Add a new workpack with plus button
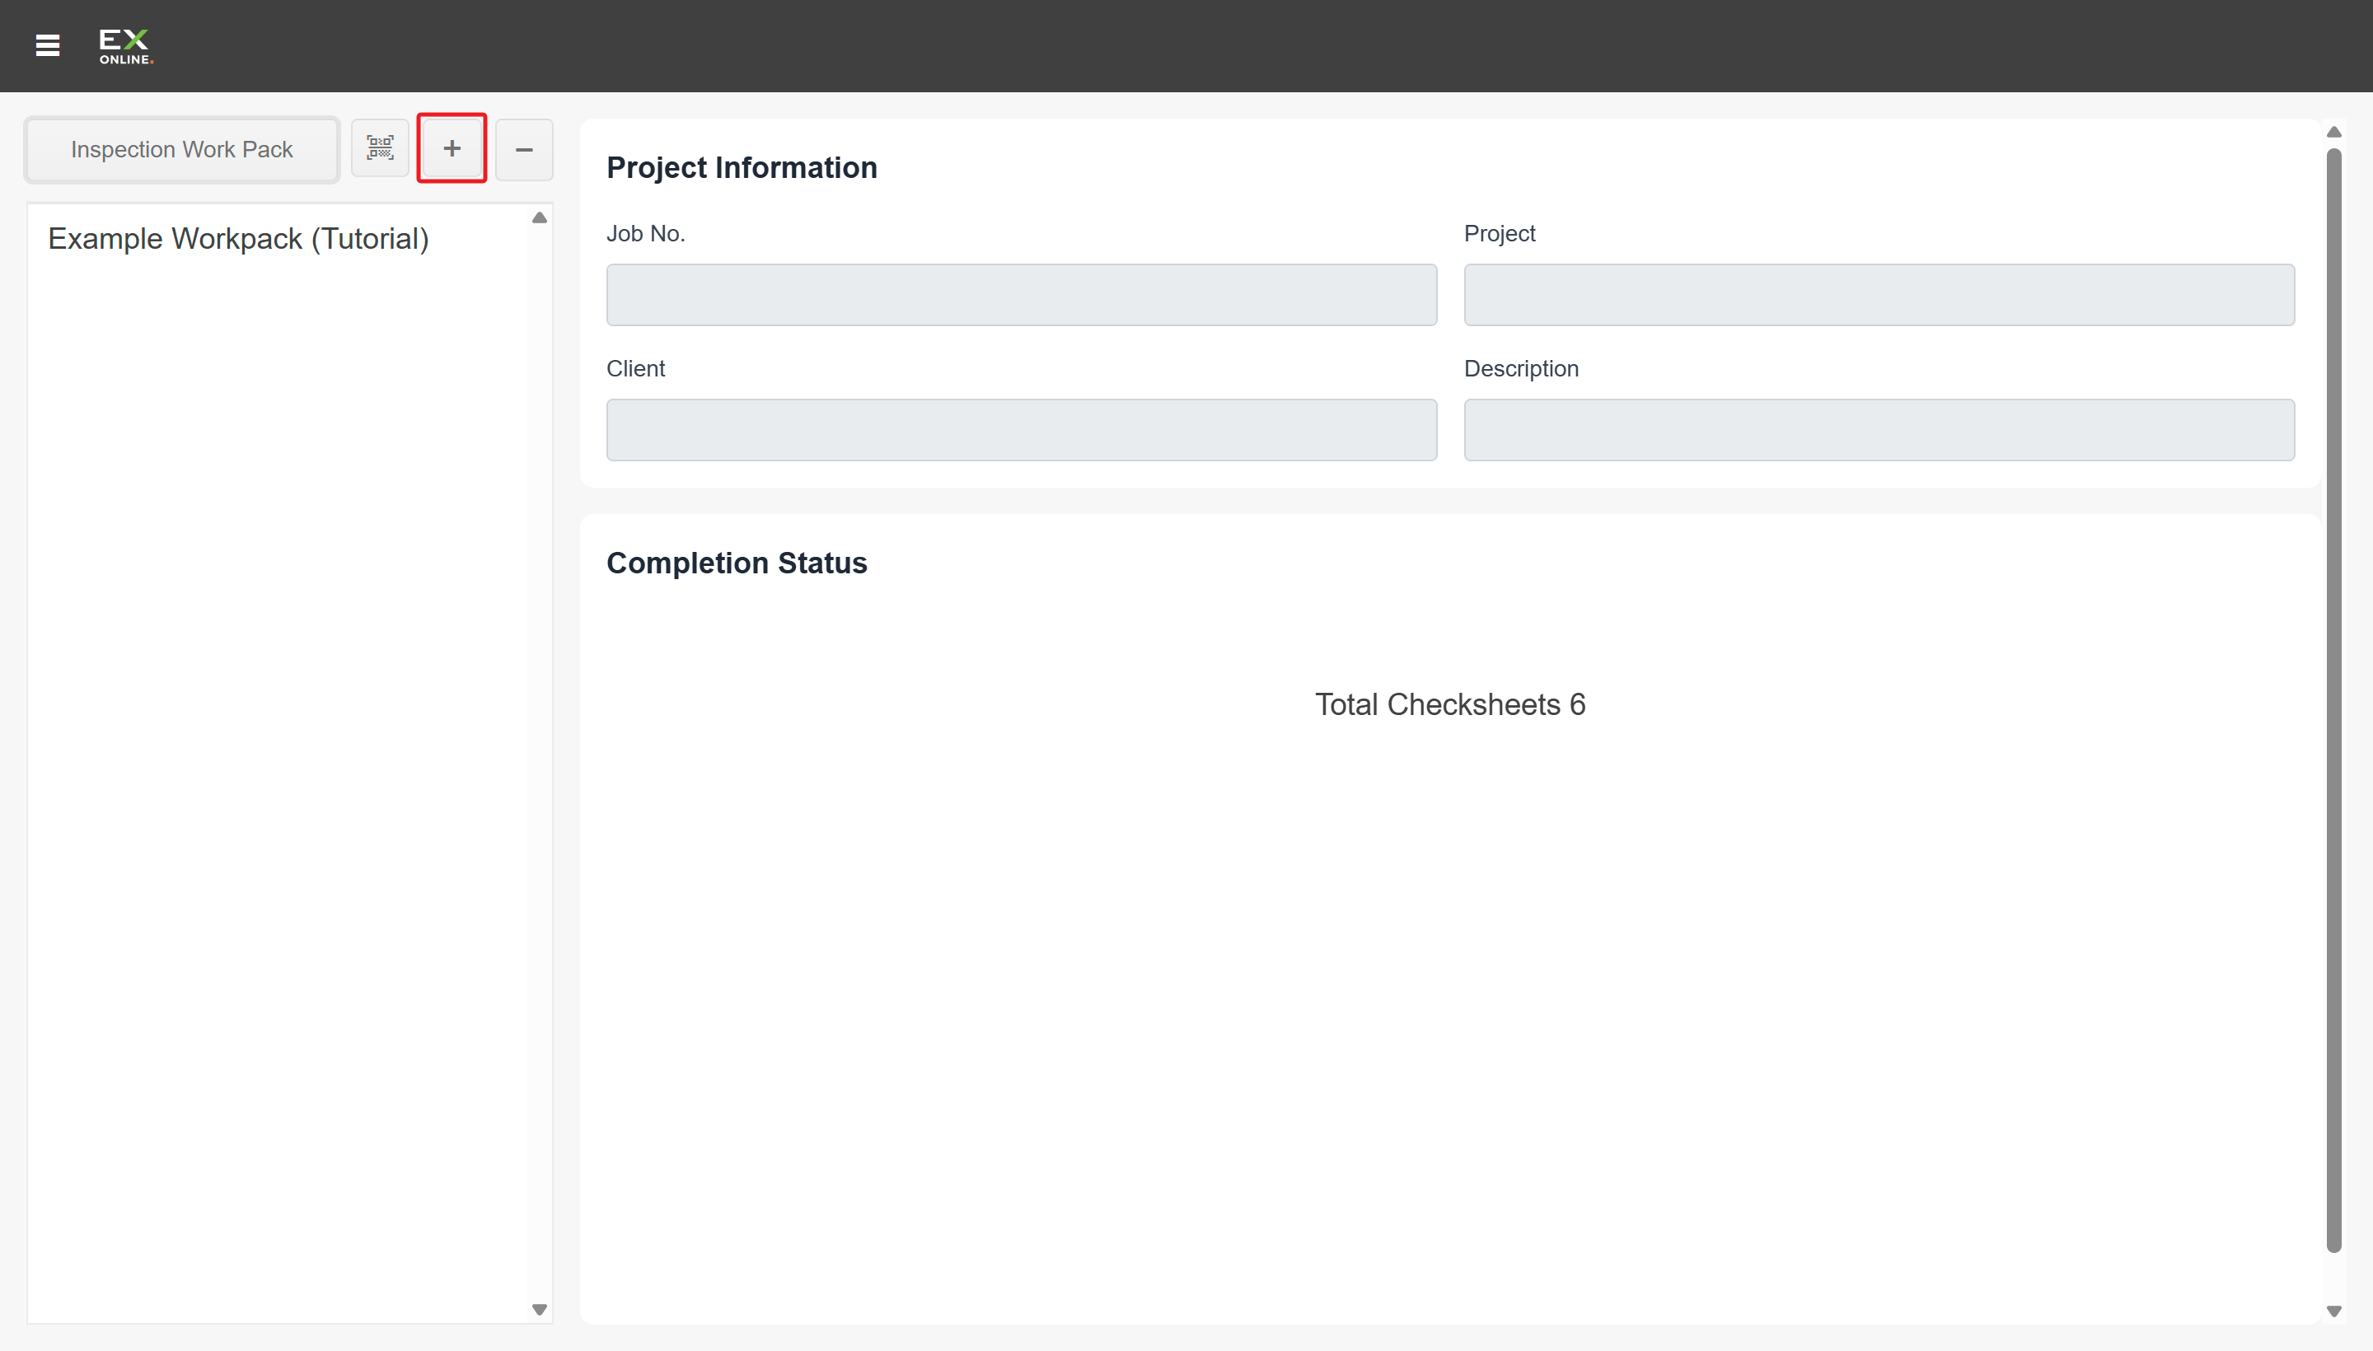The width and height of the screenshot is (2373, 1351). pos(452,148)
